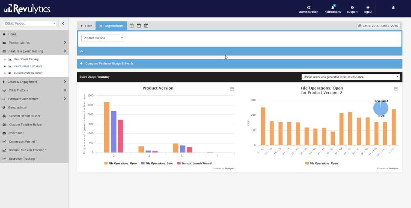411x208 pixels.
Task: Expand Compare Features Usage & Events panel
Action: 240,64
